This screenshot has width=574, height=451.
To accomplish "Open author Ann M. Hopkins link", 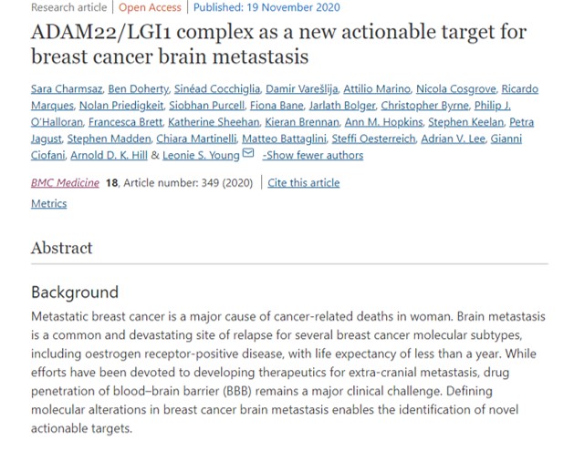I will pyautogui.click(x=383, y=122).
